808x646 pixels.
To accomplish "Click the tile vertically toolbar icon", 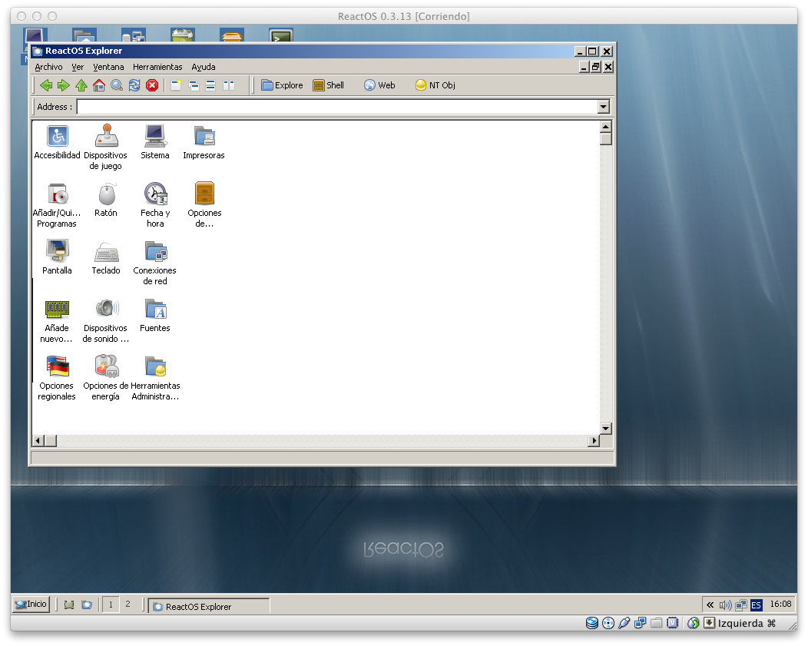I will 229,85.
